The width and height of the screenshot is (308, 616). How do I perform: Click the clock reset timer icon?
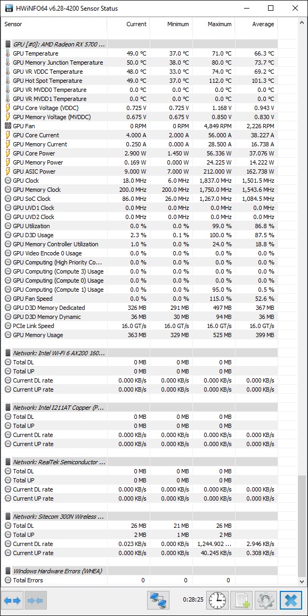click(218, 601)
